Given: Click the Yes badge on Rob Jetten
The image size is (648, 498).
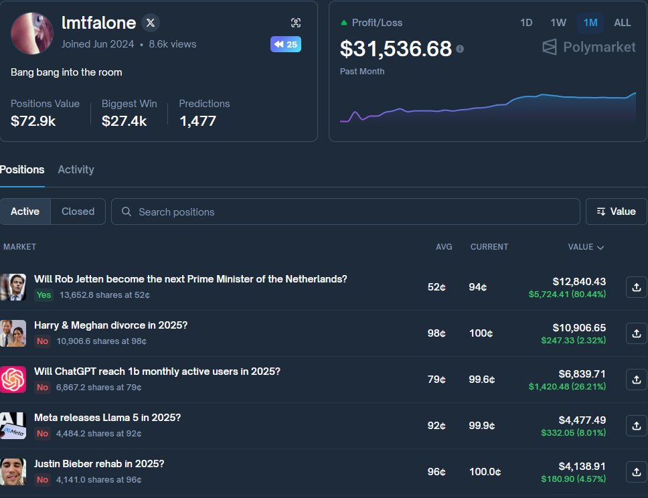Looking at the screenshot, I should point(44,295).
